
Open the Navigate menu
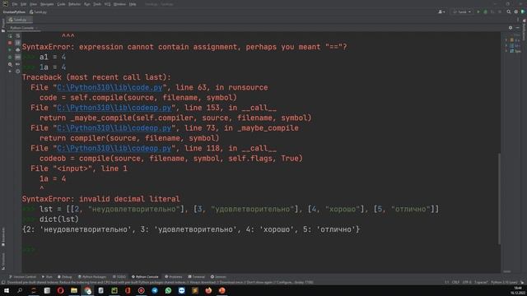click(x=47, y=4)
